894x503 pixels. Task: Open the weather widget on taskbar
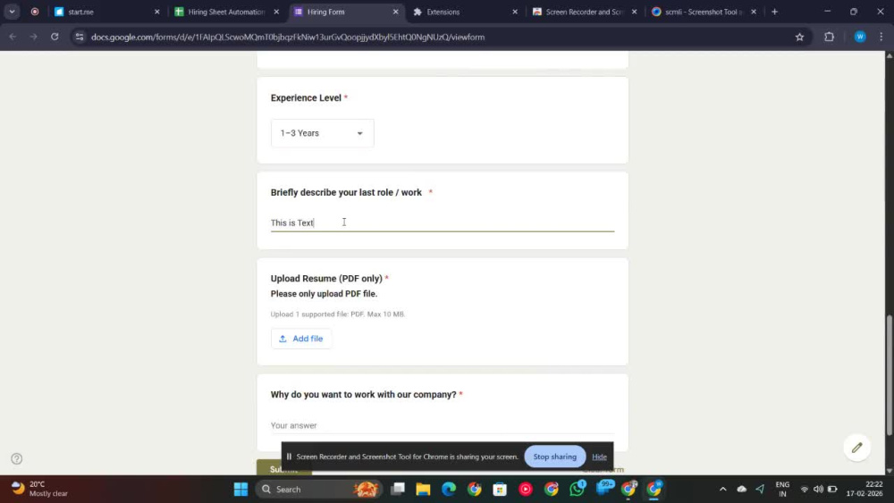40,489
